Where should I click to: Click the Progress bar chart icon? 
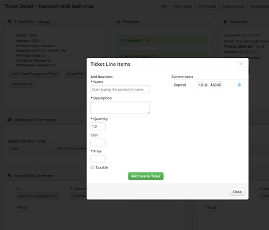(x=118, y=22)
